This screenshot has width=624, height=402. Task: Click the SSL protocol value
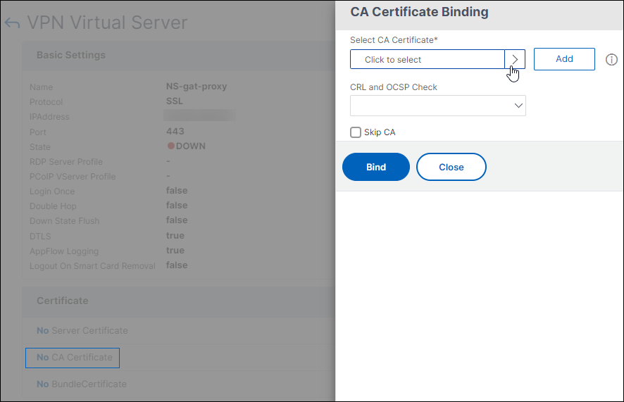pyautogui.click(x=174, y=101)
